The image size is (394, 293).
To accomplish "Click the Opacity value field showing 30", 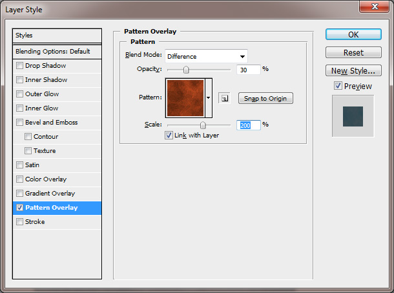I will (x=248, y=70).
